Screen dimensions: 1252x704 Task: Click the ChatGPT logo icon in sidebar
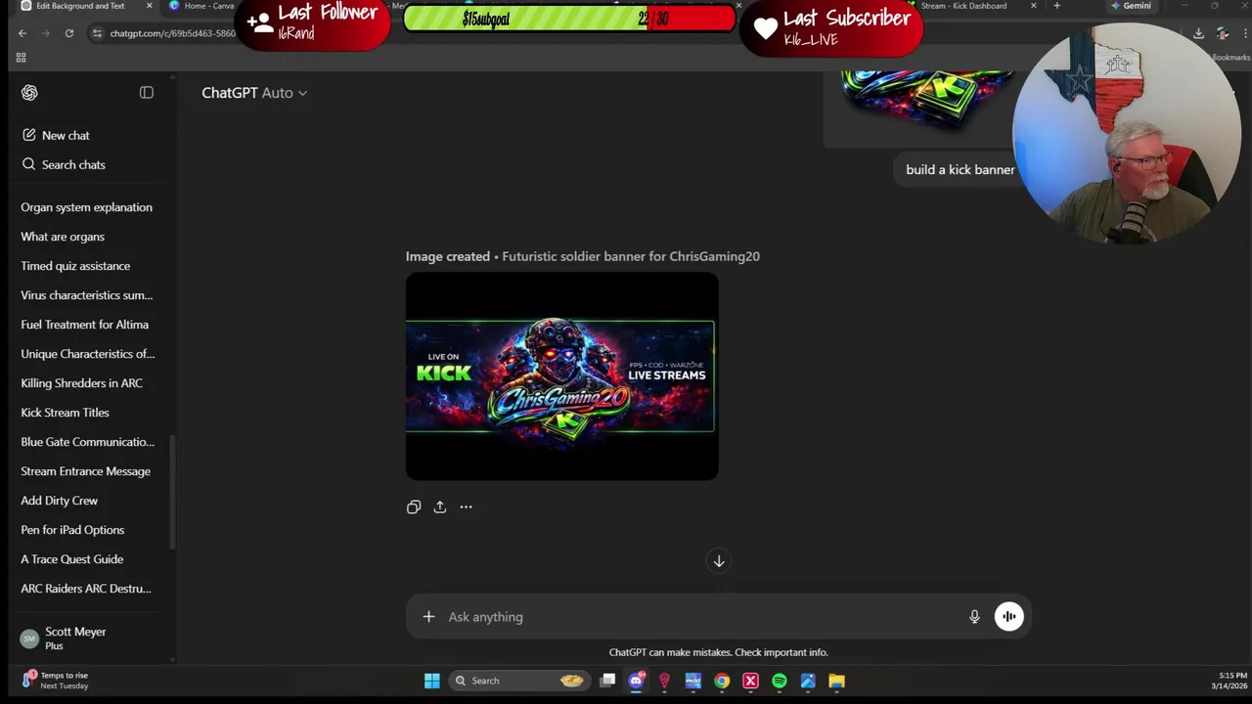(x=29, y=93)
